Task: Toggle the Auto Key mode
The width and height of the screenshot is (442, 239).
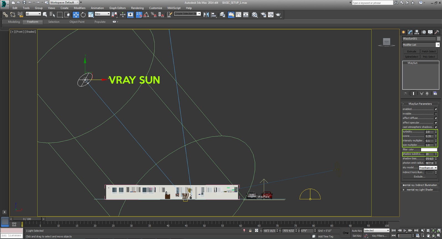Action: click(357, 231)
